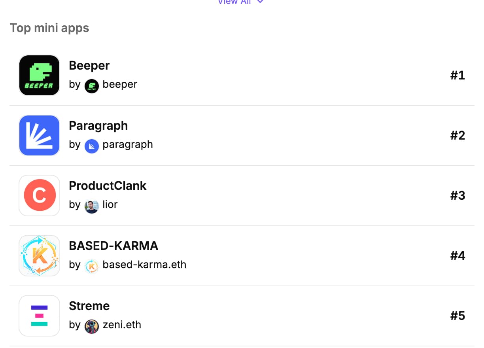Viewport: 484px width, 348px height.
Task: Click the Paragraph app icon
Action: [x=39, y=135]
